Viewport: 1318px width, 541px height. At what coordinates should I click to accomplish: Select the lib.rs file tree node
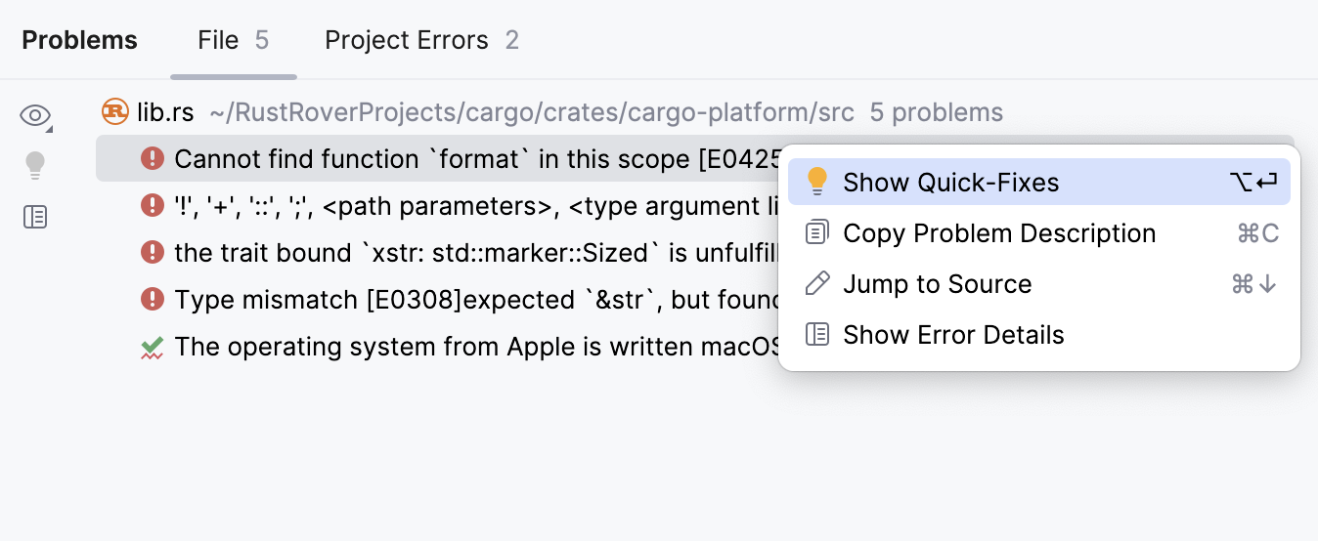[165, 112]
